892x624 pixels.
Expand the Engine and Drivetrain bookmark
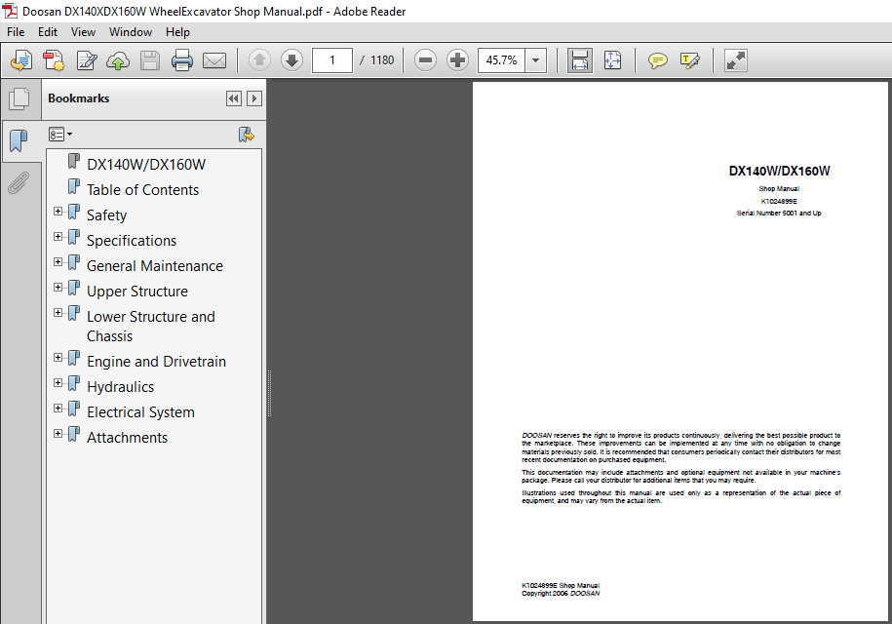(x=58, y=357)
